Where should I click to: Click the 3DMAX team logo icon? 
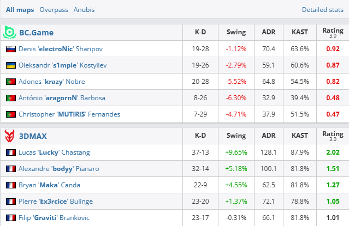(9, 136)
